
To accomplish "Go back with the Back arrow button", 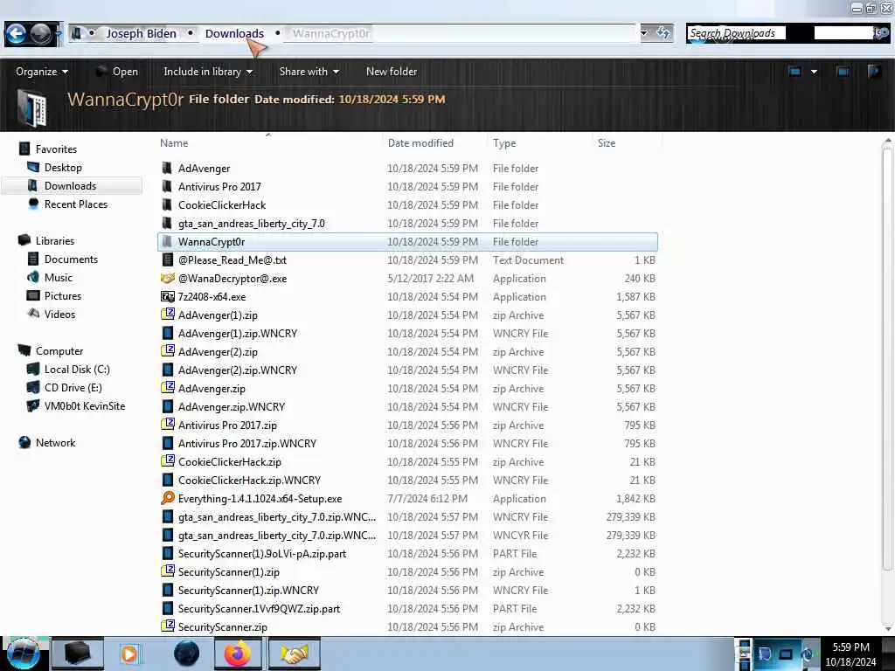I will coord(16,34).
